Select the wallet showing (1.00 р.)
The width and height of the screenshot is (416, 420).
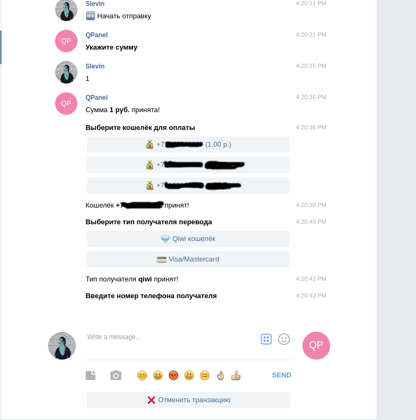click(188, 144)
